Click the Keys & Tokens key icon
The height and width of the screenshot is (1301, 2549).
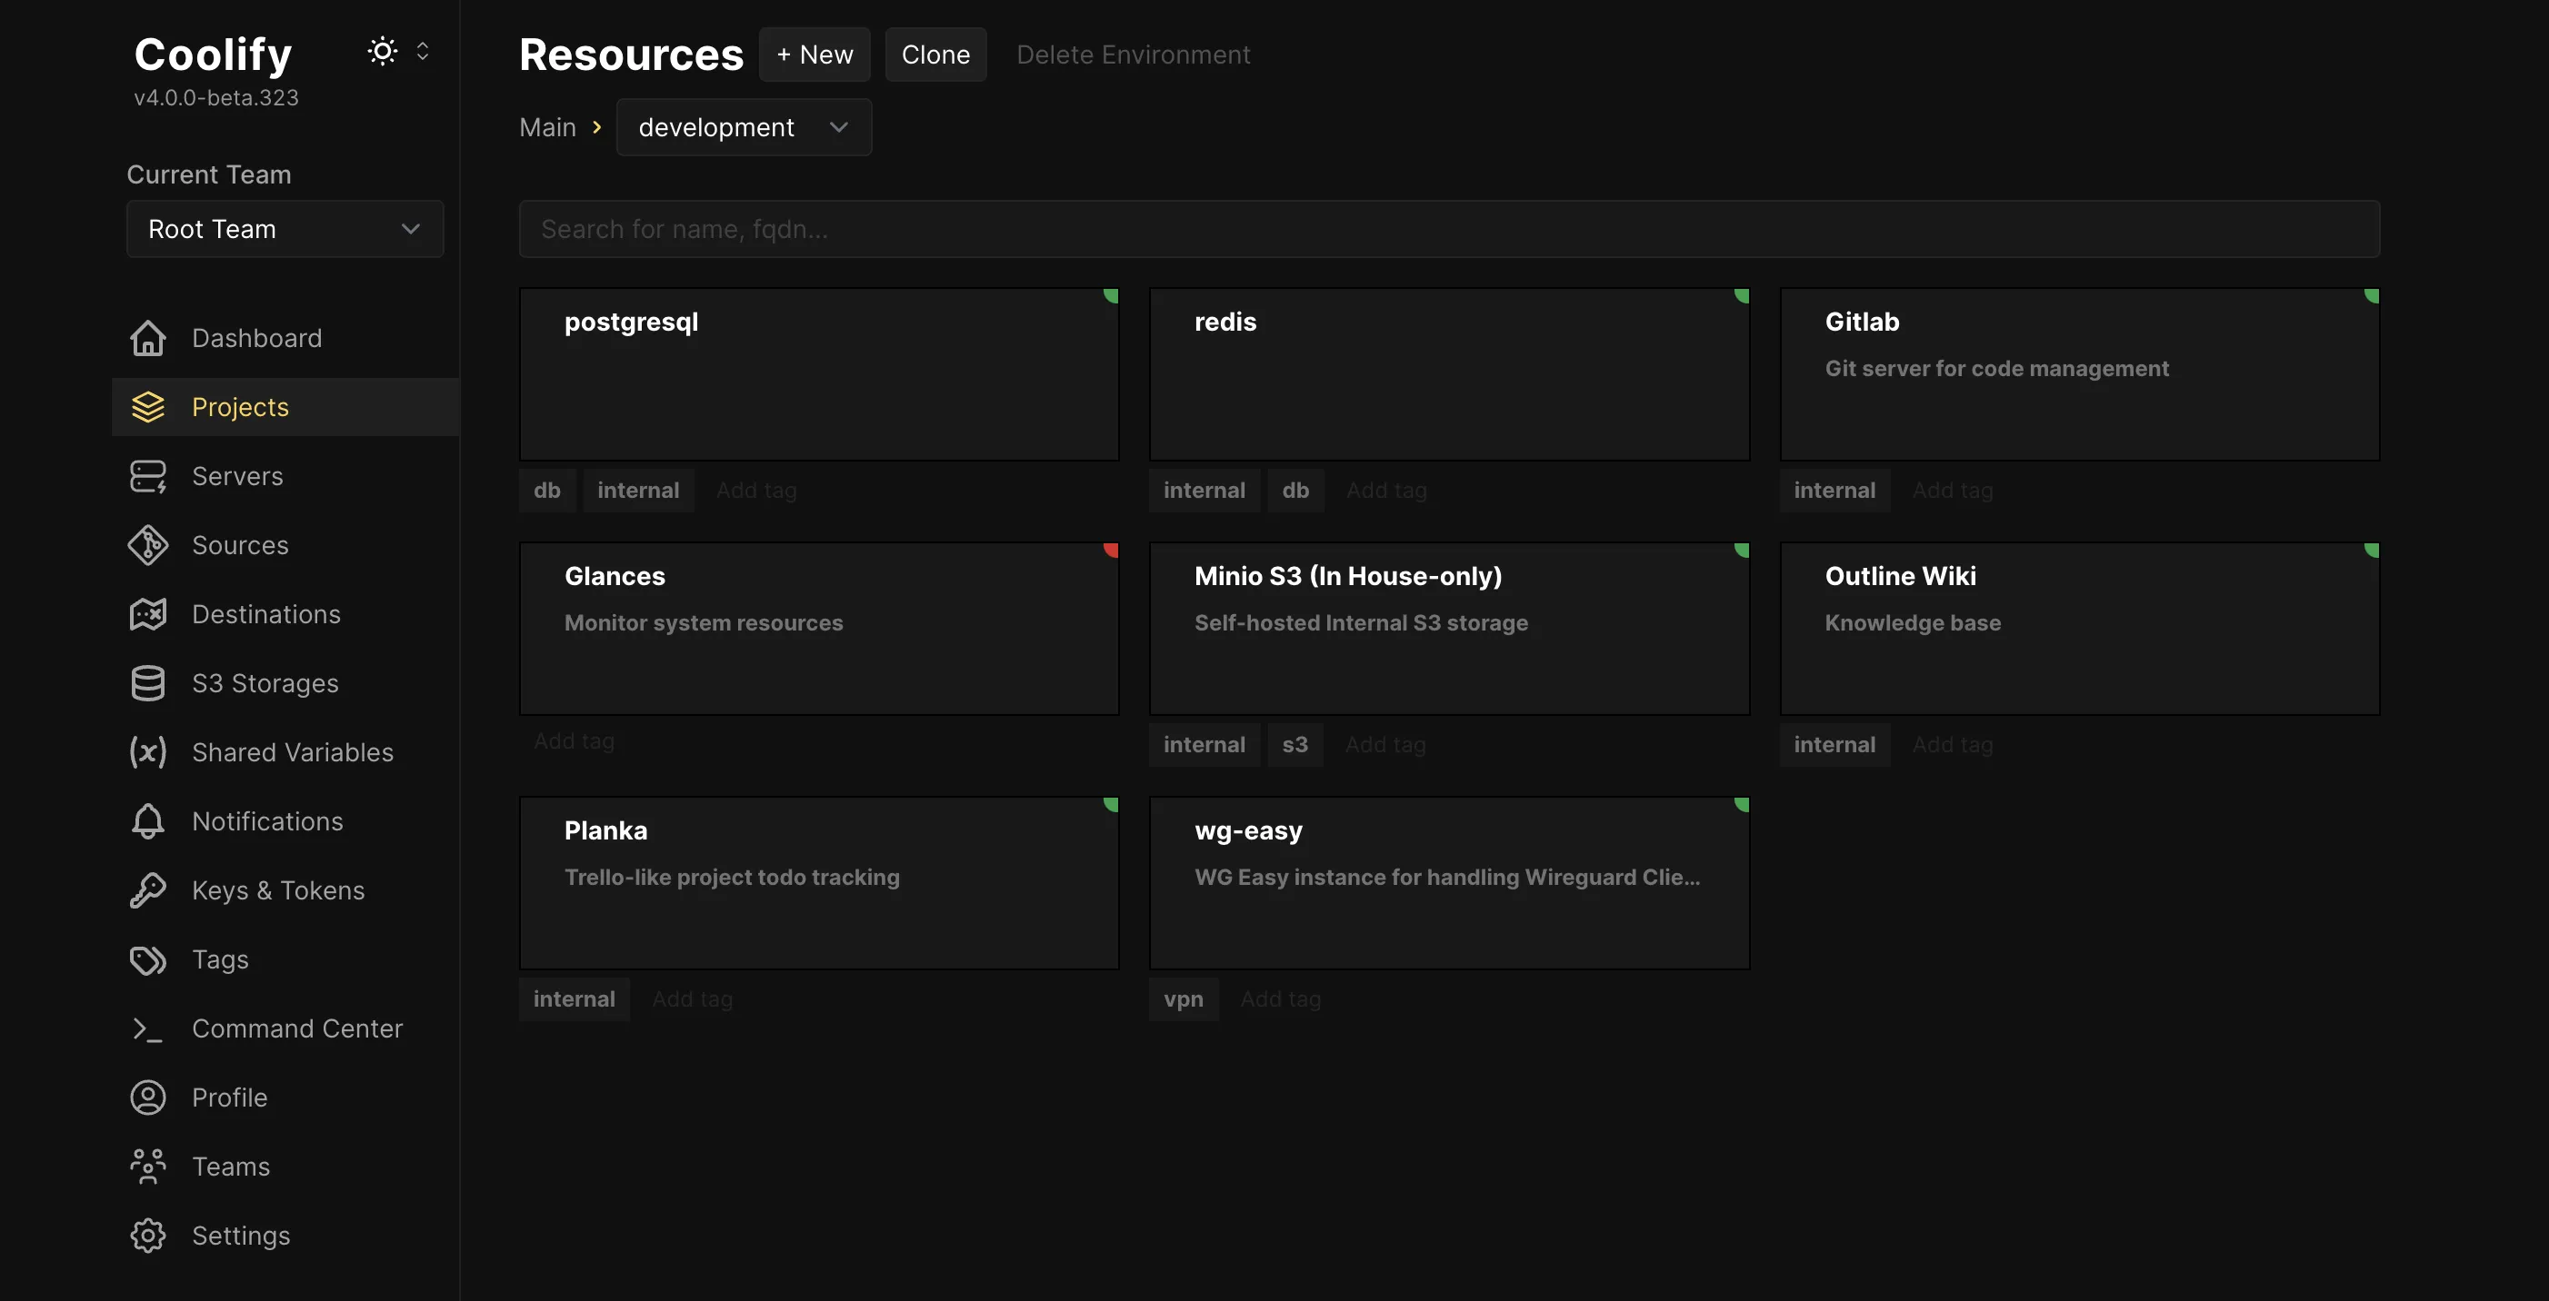tap(147, 890)
